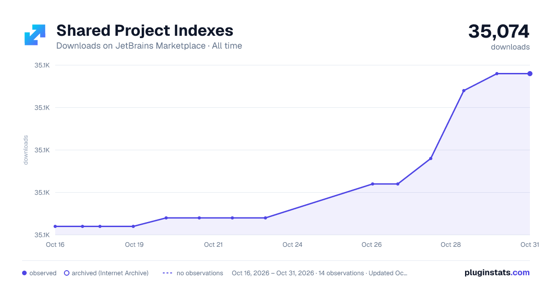The image size is (552, 289).
Task: Click the 'Oct 16' x-axis label
Action: 55,245
